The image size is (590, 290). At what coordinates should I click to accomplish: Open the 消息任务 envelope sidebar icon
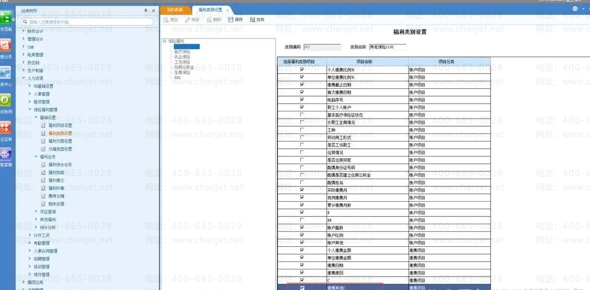(5, 46)
